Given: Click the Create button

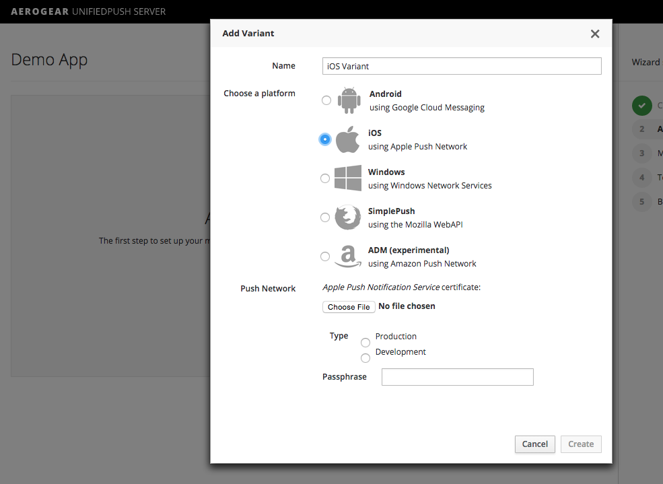Looking at the screenshot, I should click(580, 444).
